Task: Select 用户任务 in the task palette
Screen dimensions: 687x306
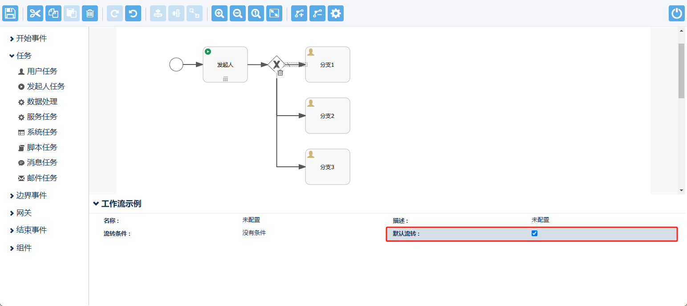Action: (x=42, y=71)
